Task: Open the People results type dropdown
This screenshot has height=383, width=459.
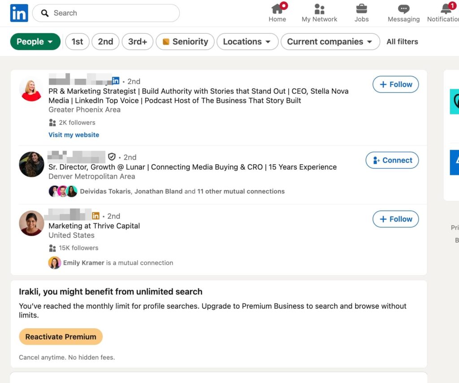Action: click(x=35, y=41)
